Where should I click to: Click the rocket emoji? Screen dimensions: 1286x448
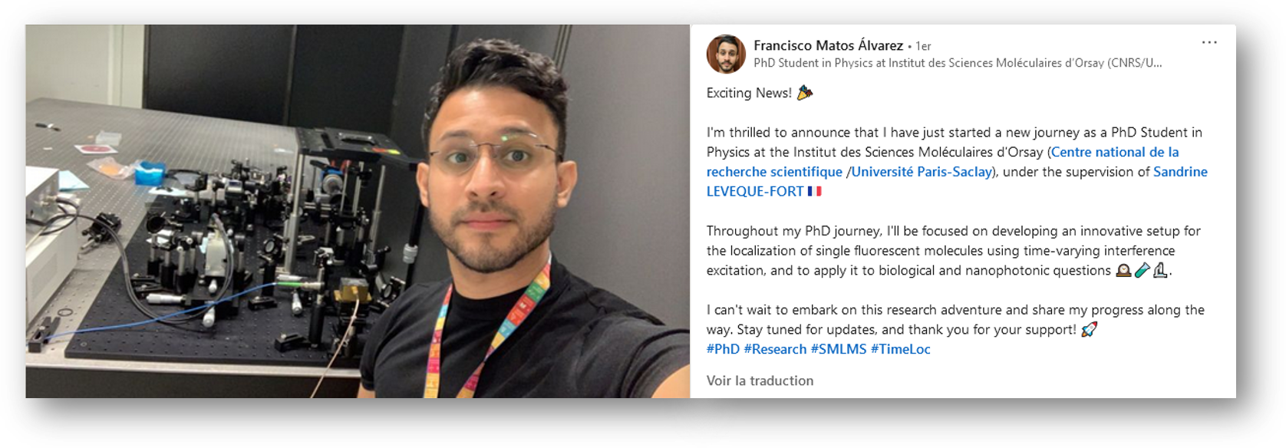(1089, 330)
